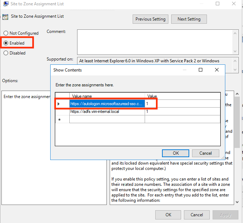This screenshot has width=243, height=223.
Task: Click the new row asterisk marker
Action: coord(59,120)
